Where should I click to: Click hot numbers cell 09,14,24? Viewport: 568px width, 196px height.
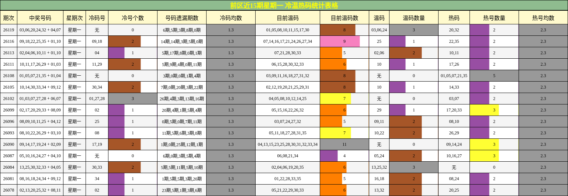pos(454,144)
